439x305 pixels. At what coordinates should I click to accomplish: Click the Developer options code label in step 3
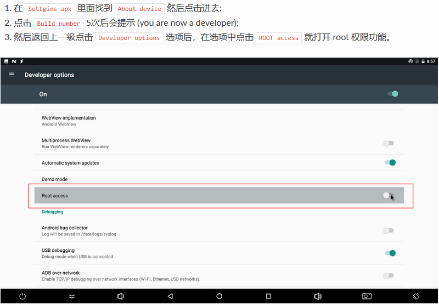[129, 38]
